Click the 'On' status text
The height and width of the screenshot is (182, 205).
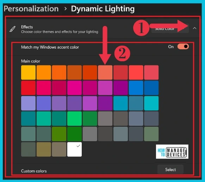click(x=171, y=46)
